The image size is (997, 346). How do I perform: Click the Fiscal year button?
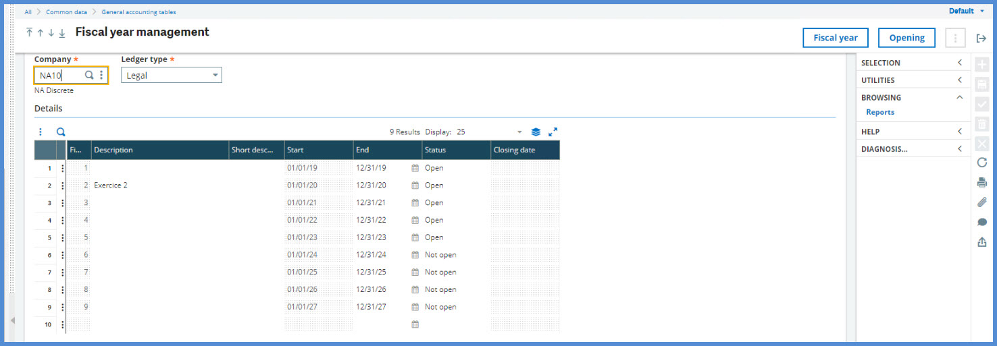click(x=835, y=38)
